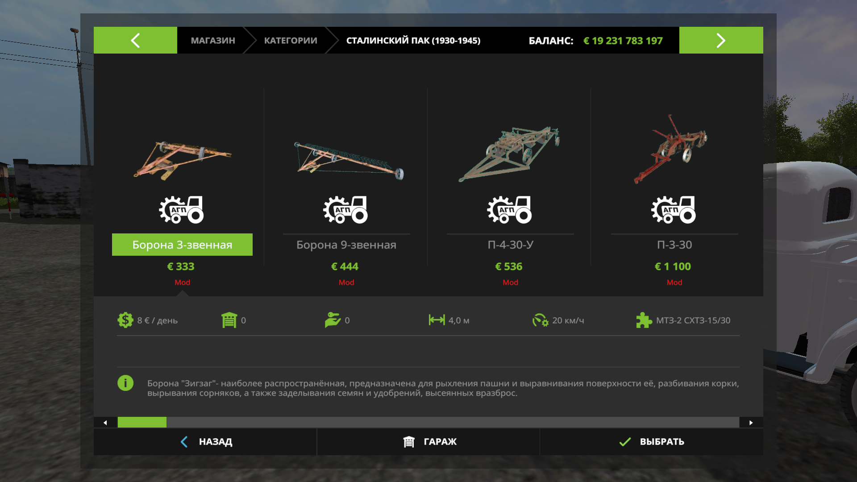The width and height of the screenshot is (857, 482).
Task: Click the green info icon beside description
Action: tap(125, 383)
